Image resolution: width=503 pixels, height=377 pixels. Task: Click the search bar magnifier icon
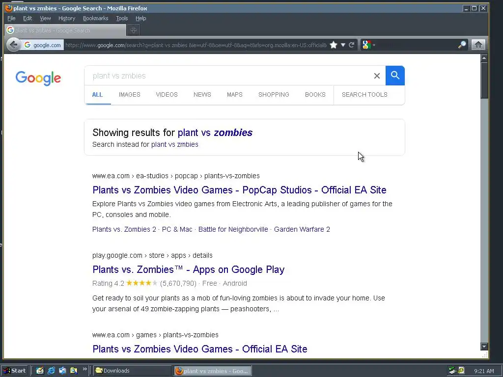click(462, 45)
